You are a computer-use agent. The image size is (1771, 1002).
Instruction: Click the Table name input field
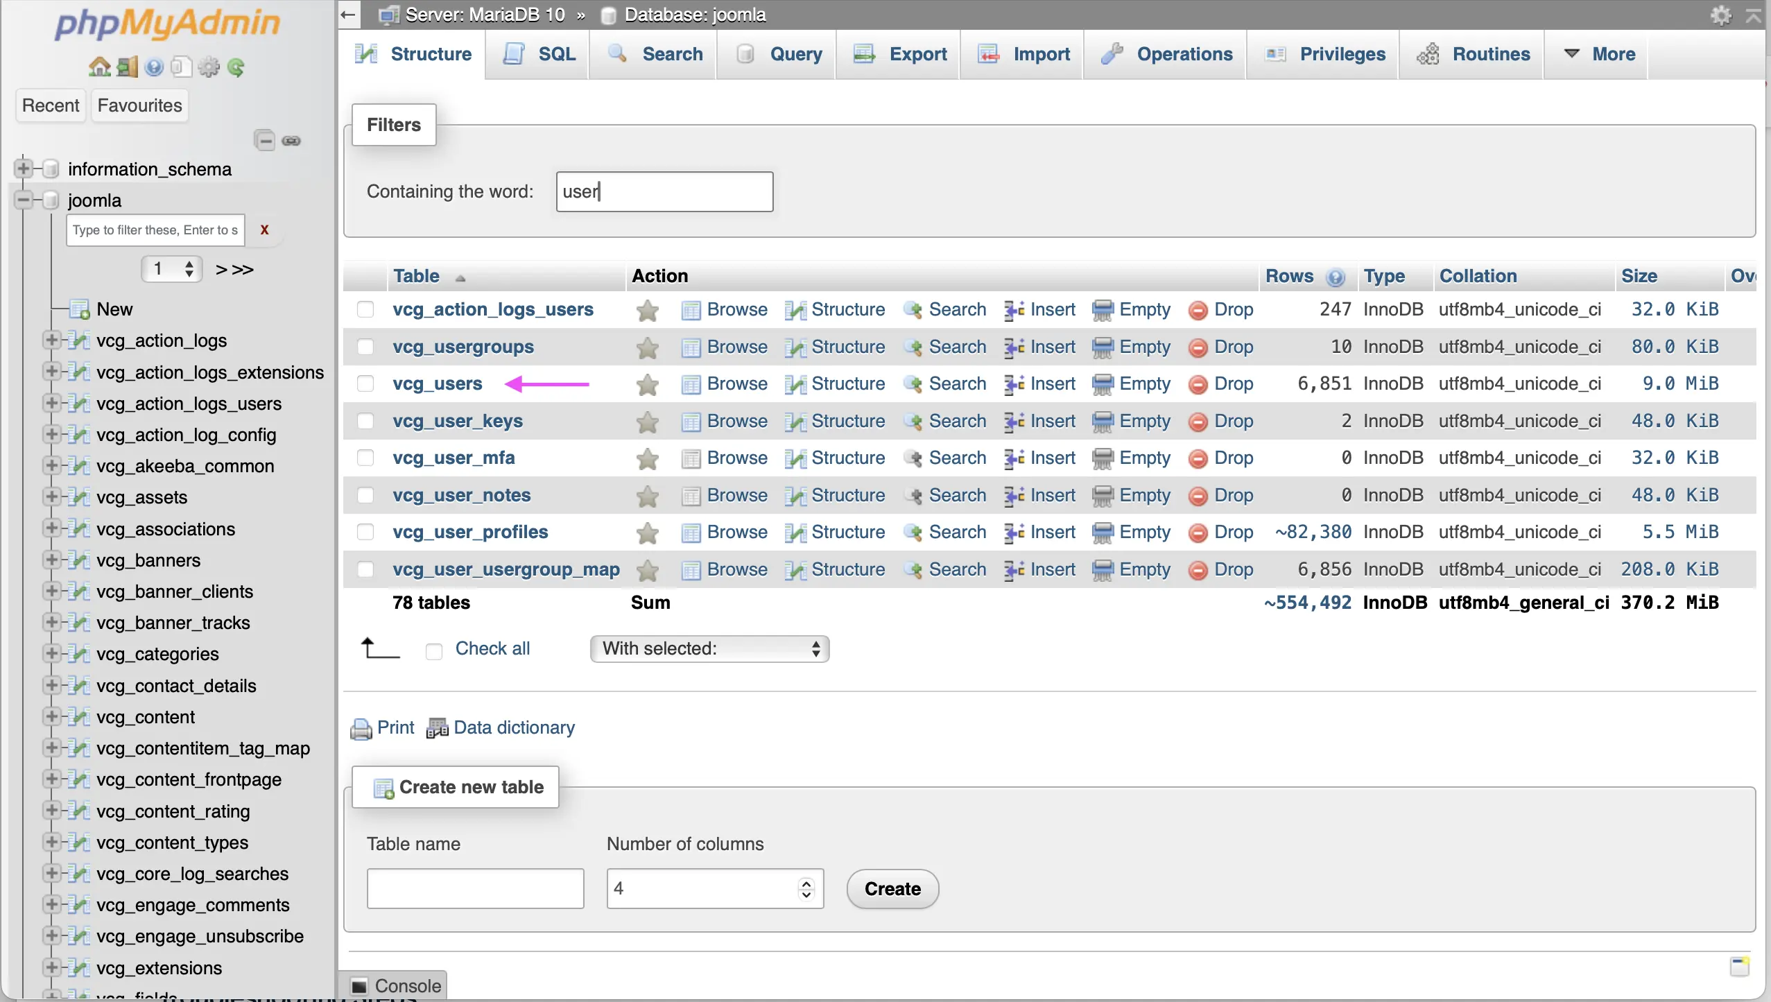click(475, 889)
